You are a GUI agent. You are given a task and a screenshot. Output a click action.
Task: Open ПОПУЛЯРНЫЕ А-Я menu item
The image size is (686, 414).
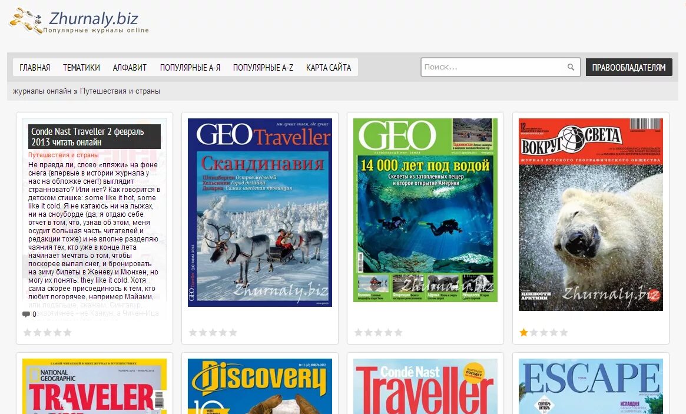(190, 67)
